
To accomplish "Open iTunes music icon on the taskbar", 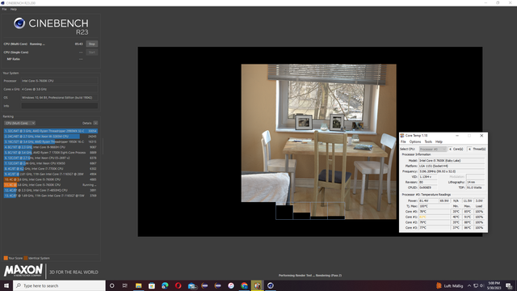I will 231,285.
